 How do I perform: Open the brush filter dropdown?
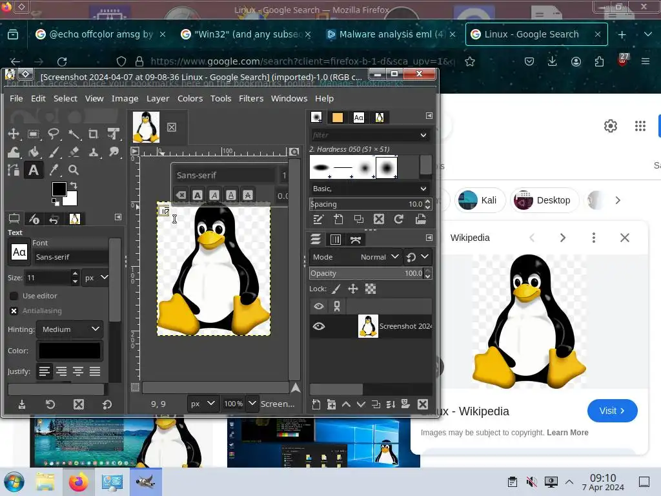coord(423,135)
